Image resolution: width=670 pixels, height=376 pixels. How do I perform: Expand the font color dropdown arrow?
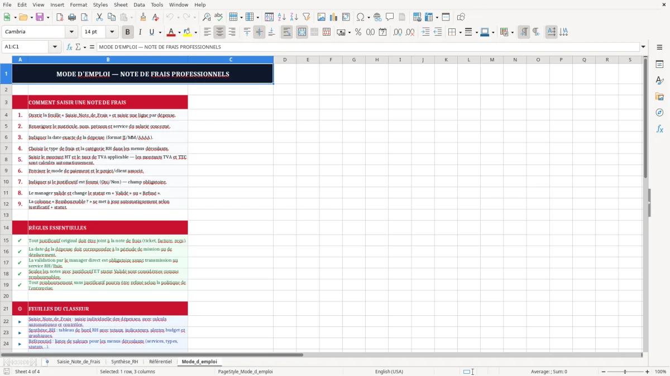pos(179,32)
